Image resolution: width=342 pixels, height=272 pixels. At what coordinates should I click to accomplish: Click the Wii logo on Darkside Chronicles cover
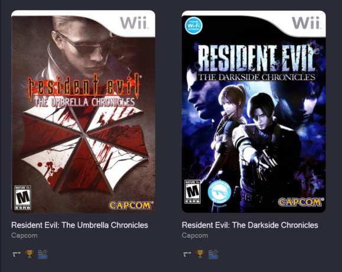(305, 22)
